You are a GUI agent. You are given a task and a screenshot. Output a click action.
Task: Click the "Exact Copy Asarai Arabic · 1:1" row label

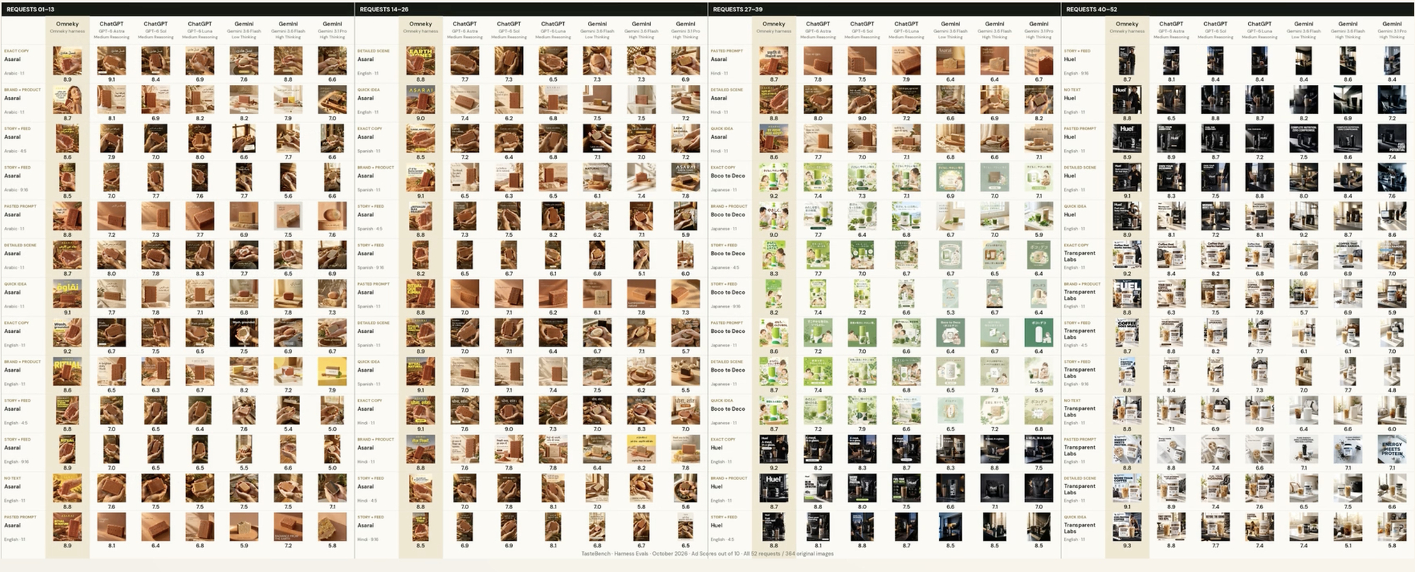pyautogui.click(x=17, y=62)
